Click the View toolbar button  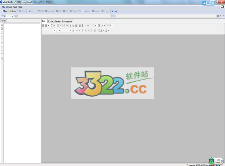coord(87,11)
